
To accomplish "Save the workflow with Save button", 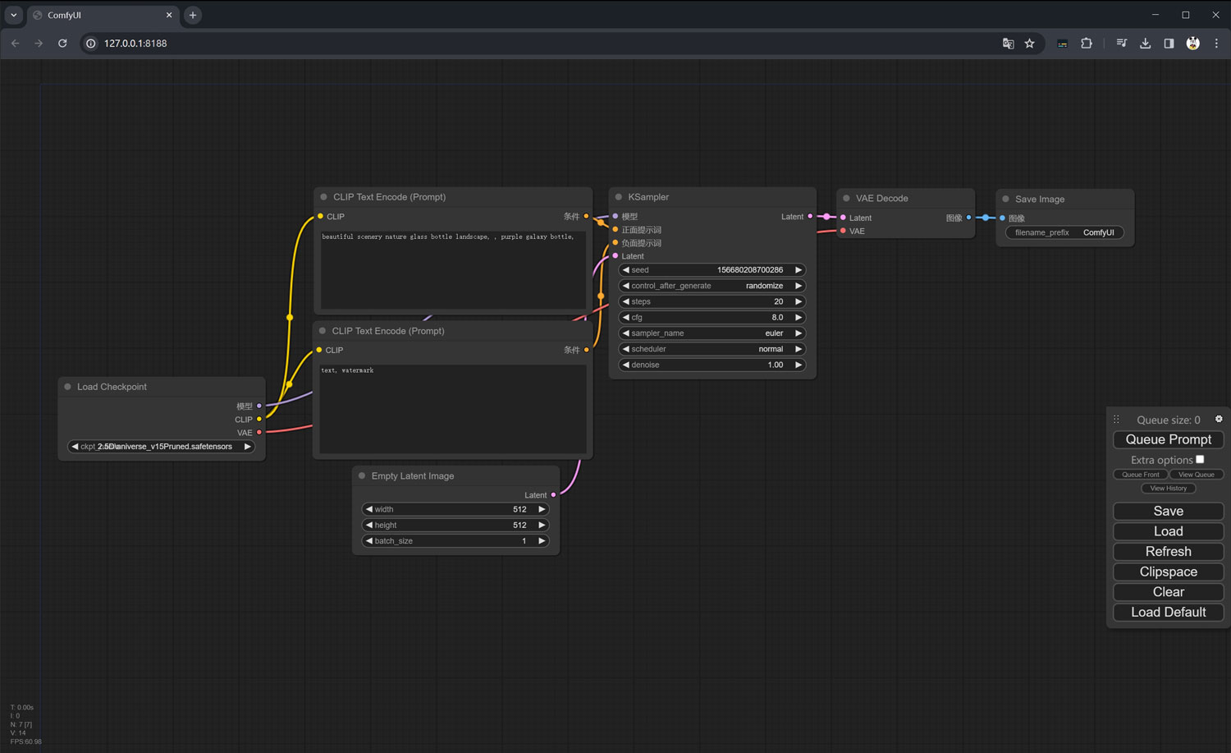I will (x=1169, y=511).
